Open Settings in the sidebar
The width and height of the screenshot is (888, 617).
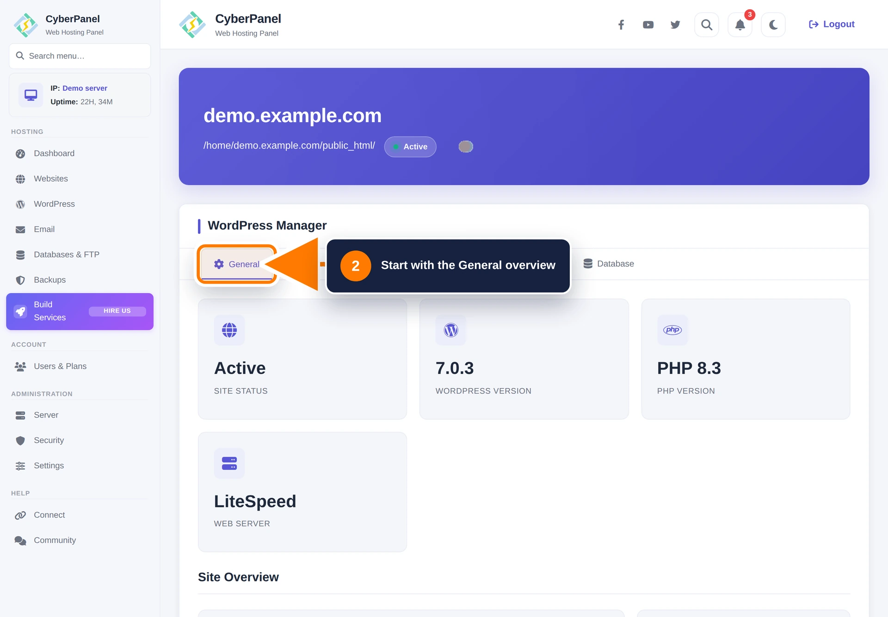[x=80, y=466]
